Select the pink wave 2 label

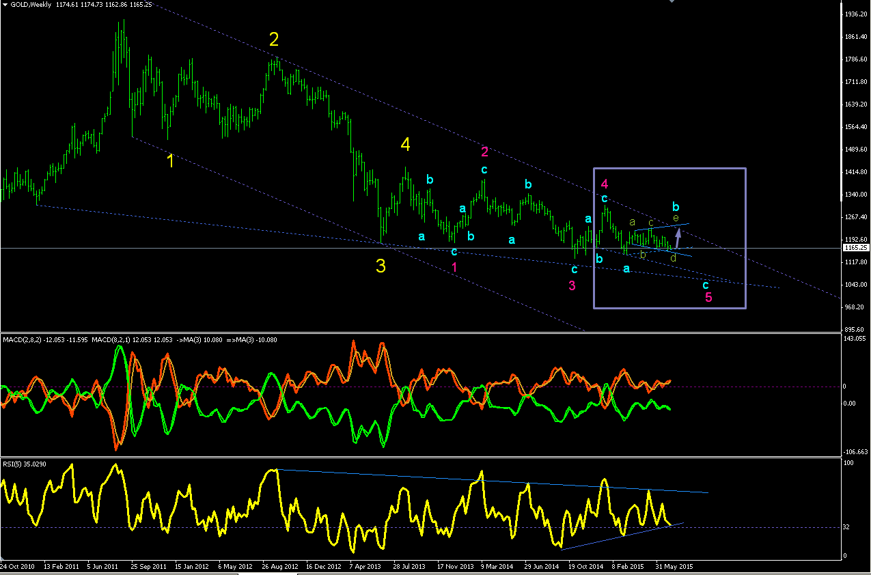click(x=484, y=152)
